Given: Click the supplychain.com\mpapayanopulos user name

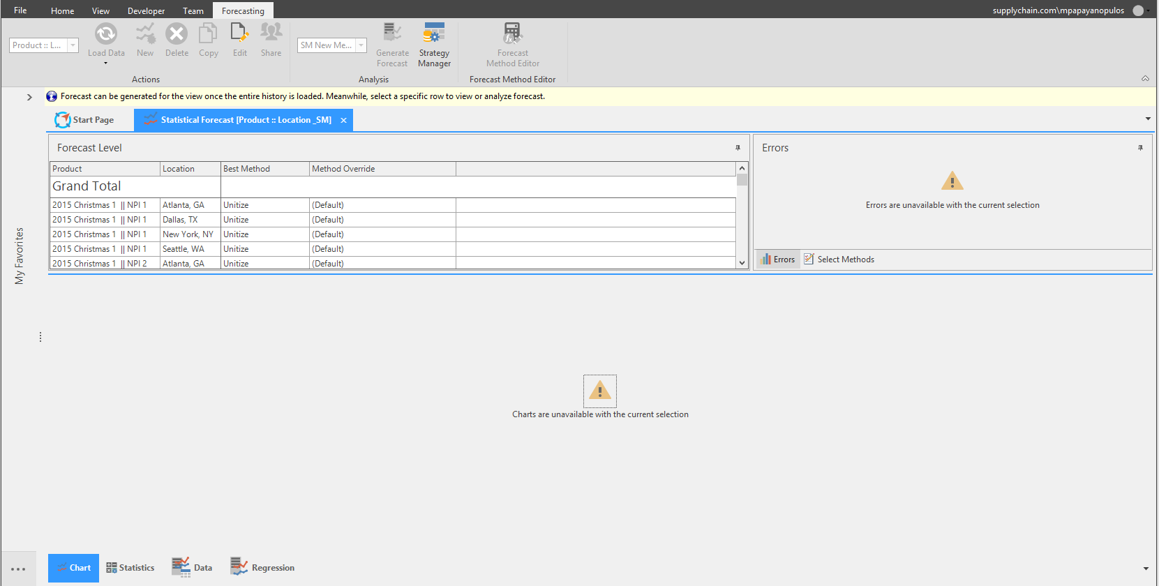Looking at the screenshot, I should (1058, 10).
